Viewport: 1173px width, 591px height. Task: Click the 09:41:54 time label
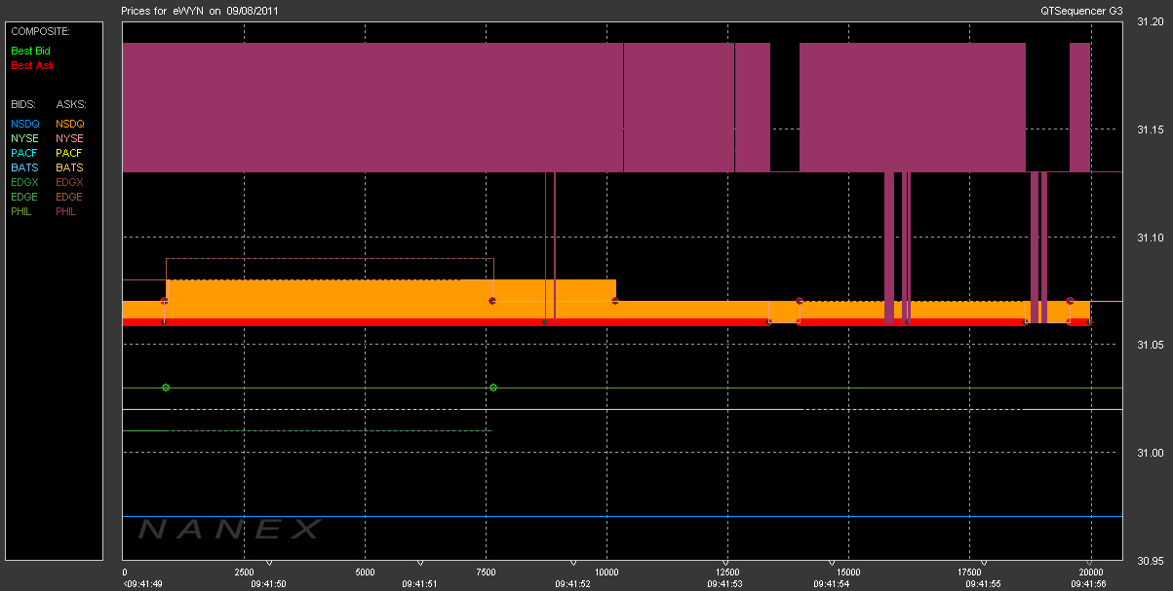[x=832, y=584]
